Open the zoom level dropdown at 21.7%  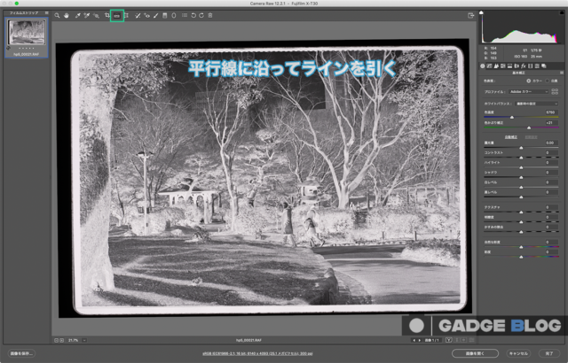pos(84,340)
